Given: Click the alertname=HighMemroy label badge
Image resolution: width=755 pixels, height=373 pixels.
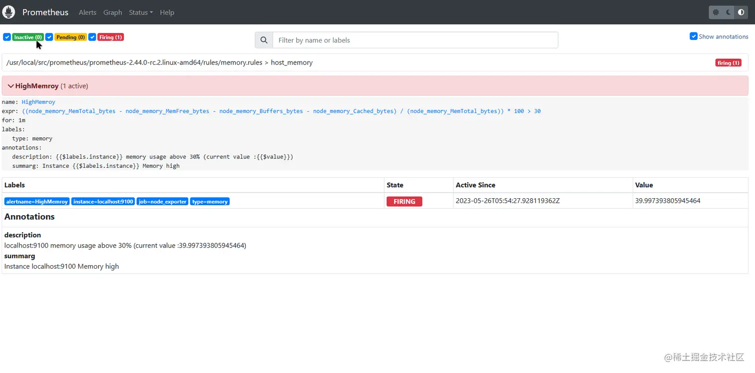Looking at the screenshot, I should [x=37, y=201].
